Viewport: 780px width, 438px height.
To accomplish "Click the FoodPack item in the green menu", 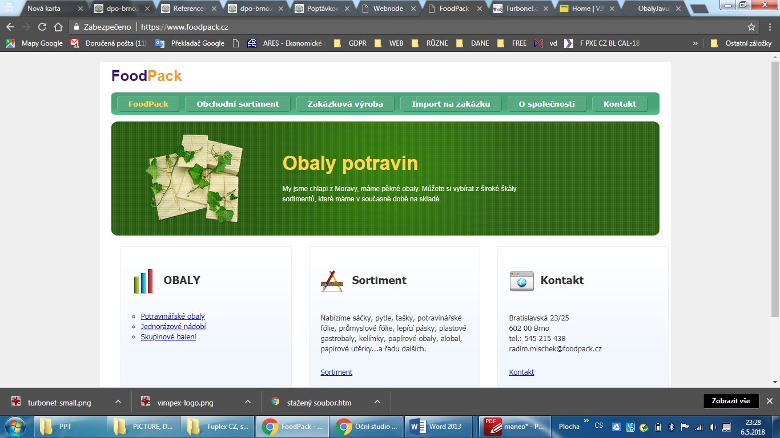I will click(x=148, y=104).
